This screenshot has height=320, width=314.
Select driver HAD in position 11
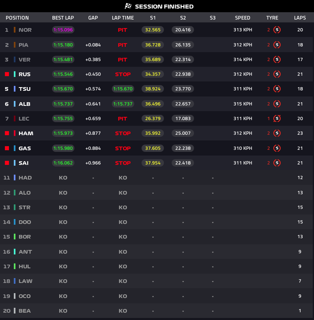point(25,178)
